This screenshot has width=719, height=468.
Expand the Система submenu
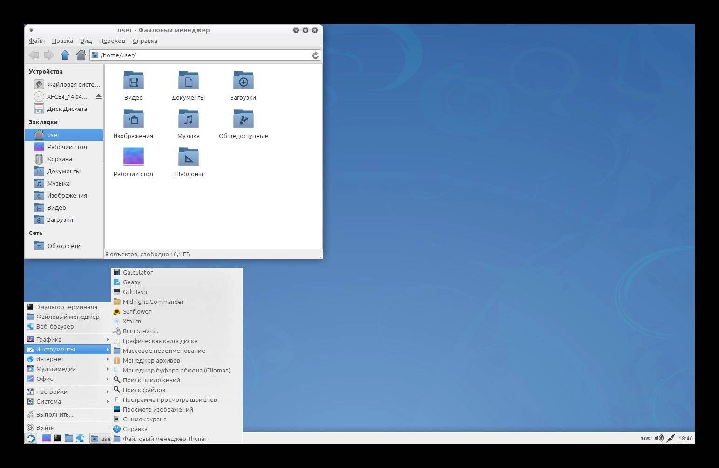[x=68, y=401]
